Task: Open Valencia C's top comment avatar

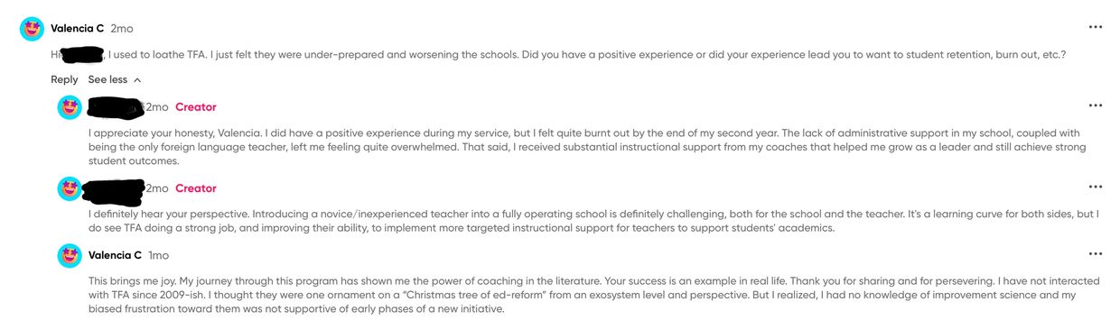Action: tap(32, 29)
